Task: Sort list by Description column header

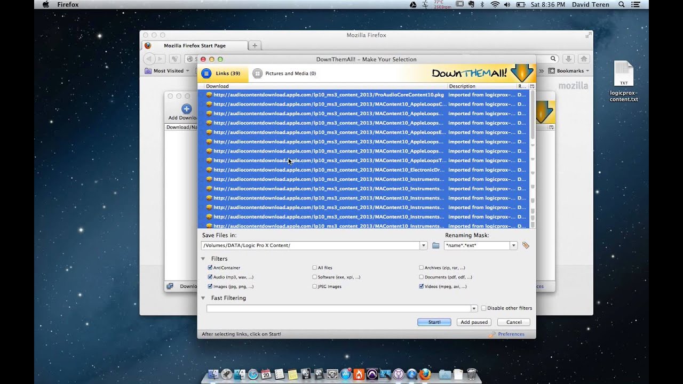Action: 482,86
